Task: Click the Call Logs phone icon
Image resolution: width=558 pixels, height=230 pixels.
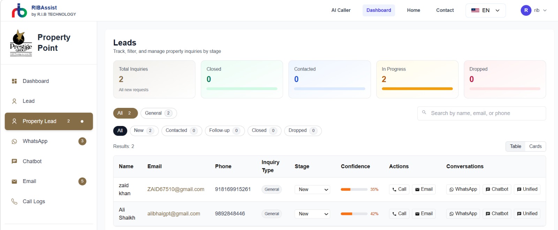Action: pyautogui.click(x=14, y=201)
